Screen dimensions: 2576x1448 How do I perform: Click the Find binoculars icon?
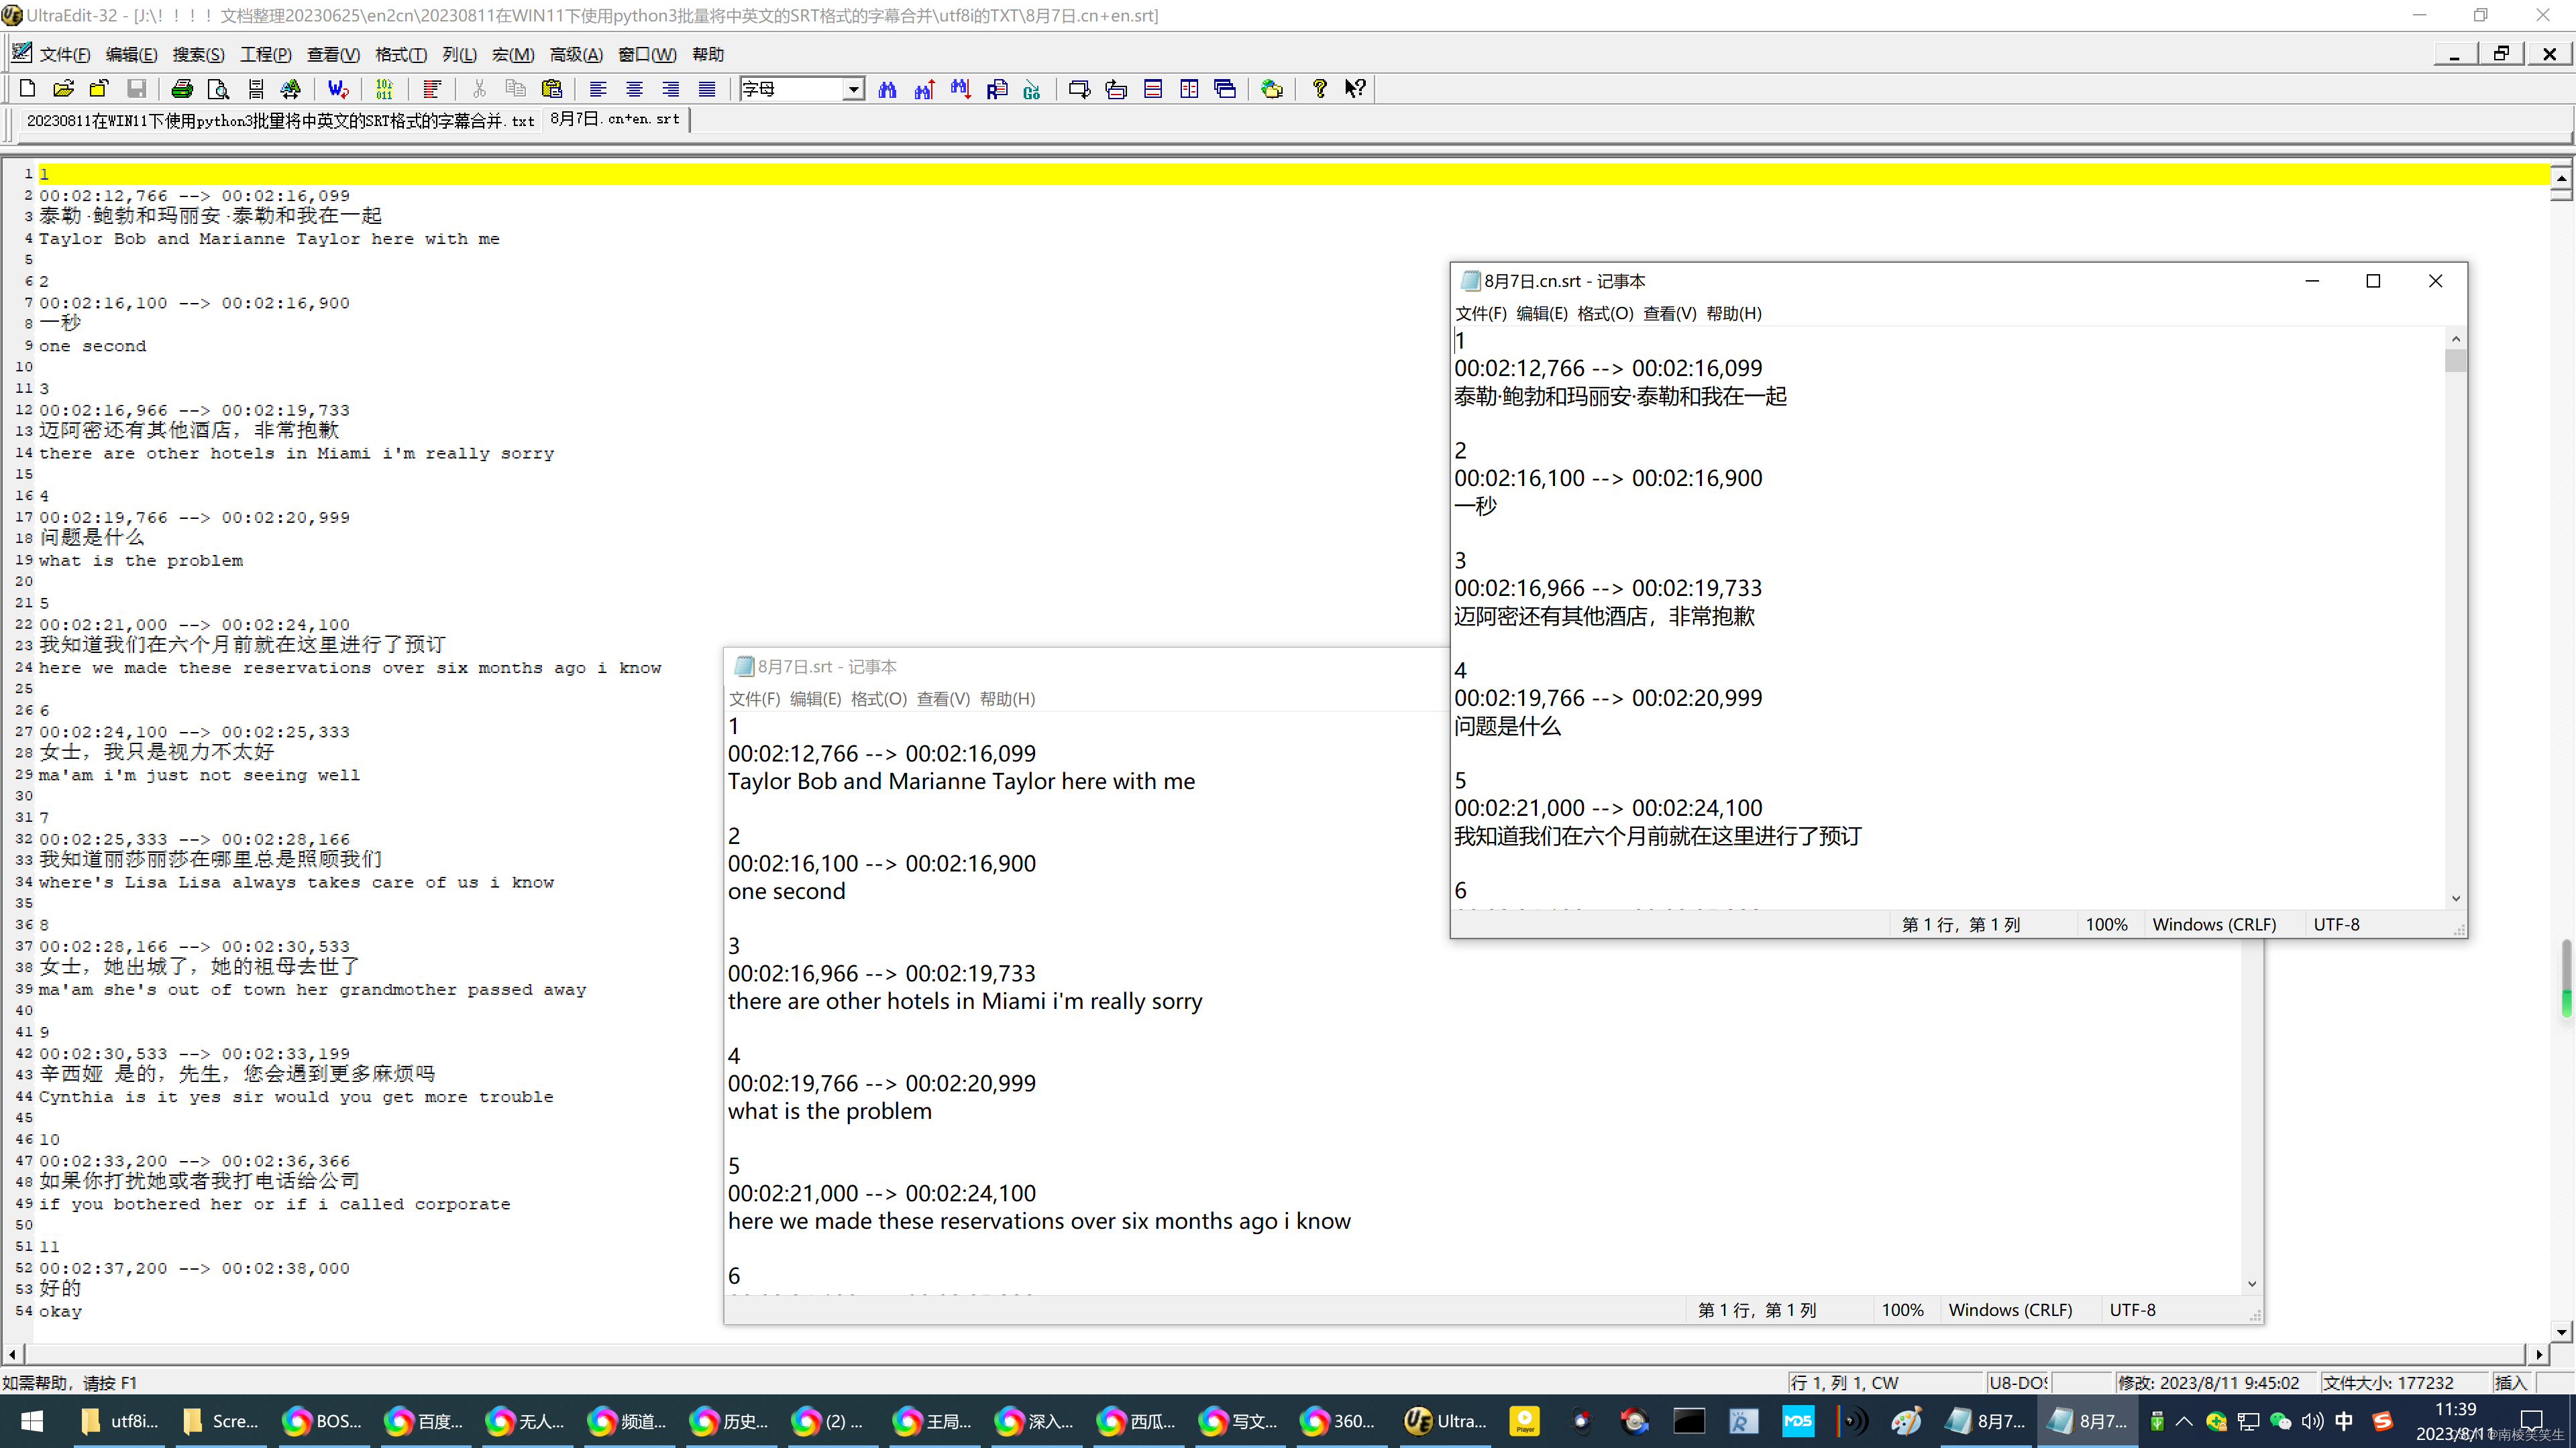click(x=887, y=89)
